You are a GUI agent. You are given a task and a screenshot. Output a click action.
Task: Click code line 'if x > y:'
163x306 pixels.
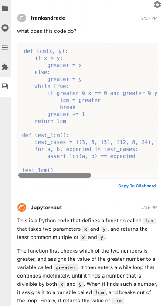pos(48,58)
